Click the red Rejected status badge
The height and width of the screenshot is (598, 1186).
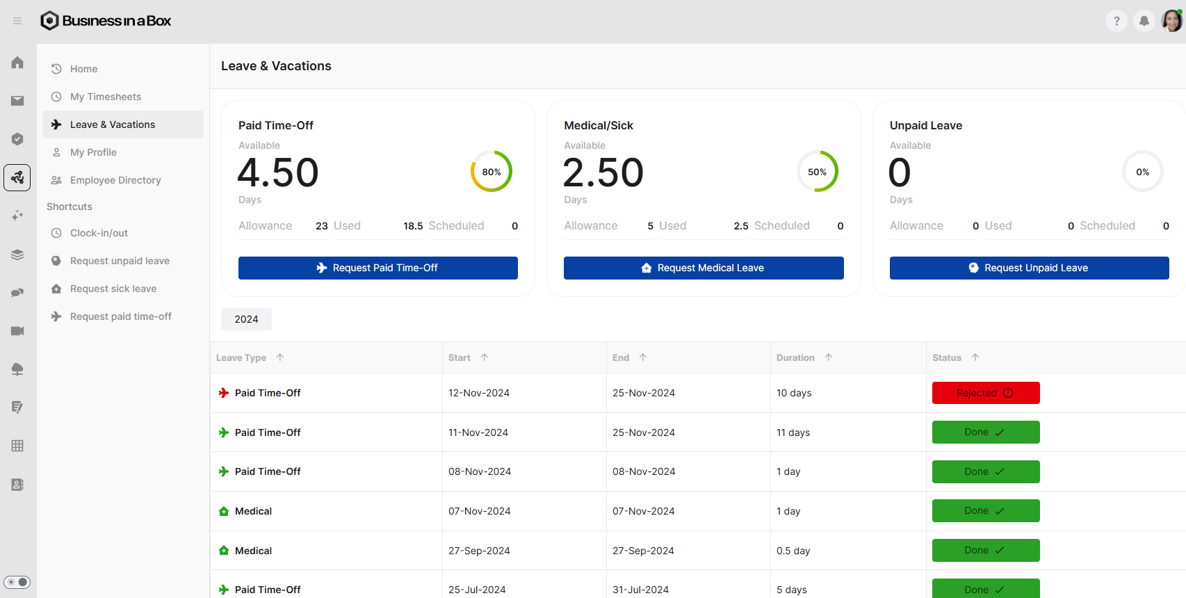[986, 393]
